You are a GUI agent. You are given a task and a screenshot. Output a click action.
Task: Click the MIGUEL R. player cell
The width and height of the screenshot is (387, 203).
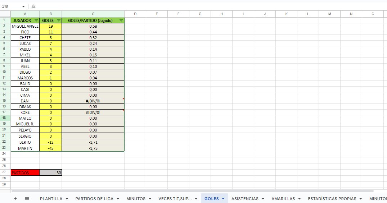tap(25, 124)
